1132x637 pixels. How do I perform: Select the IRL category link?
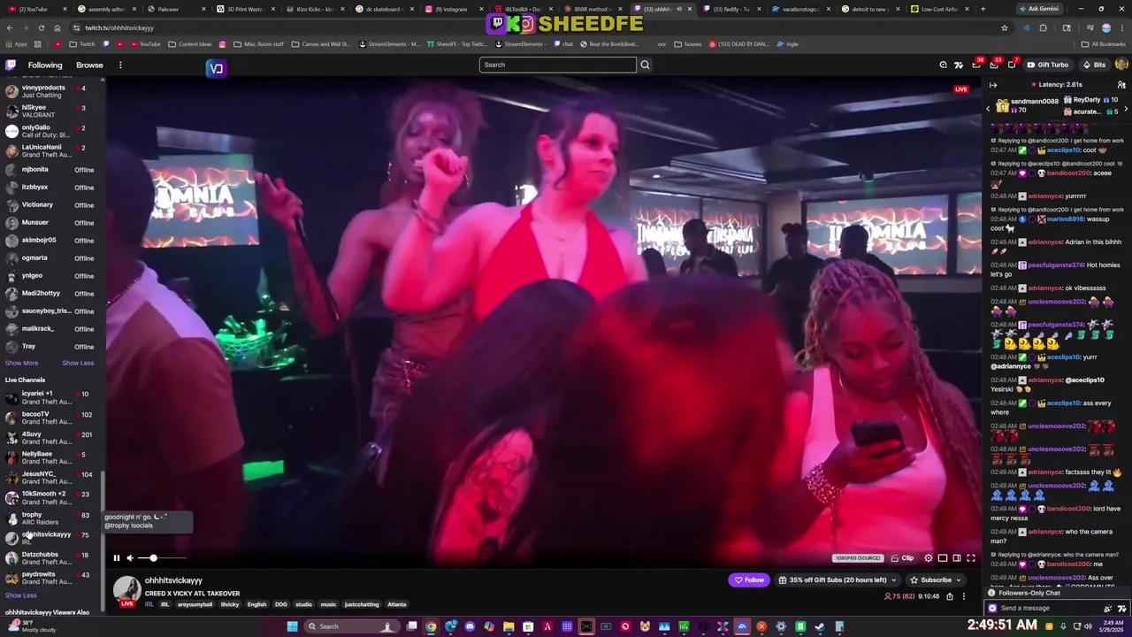point(149,604)
